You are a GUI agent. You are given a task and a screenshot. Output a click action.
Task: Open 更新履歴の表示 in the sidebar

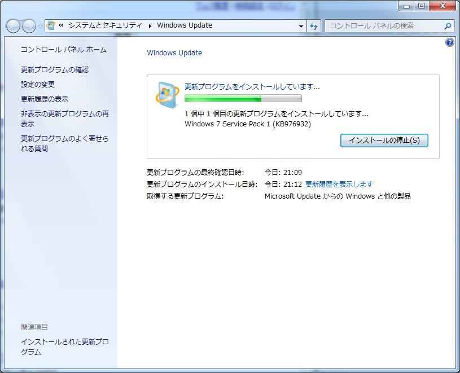(45, 99)
